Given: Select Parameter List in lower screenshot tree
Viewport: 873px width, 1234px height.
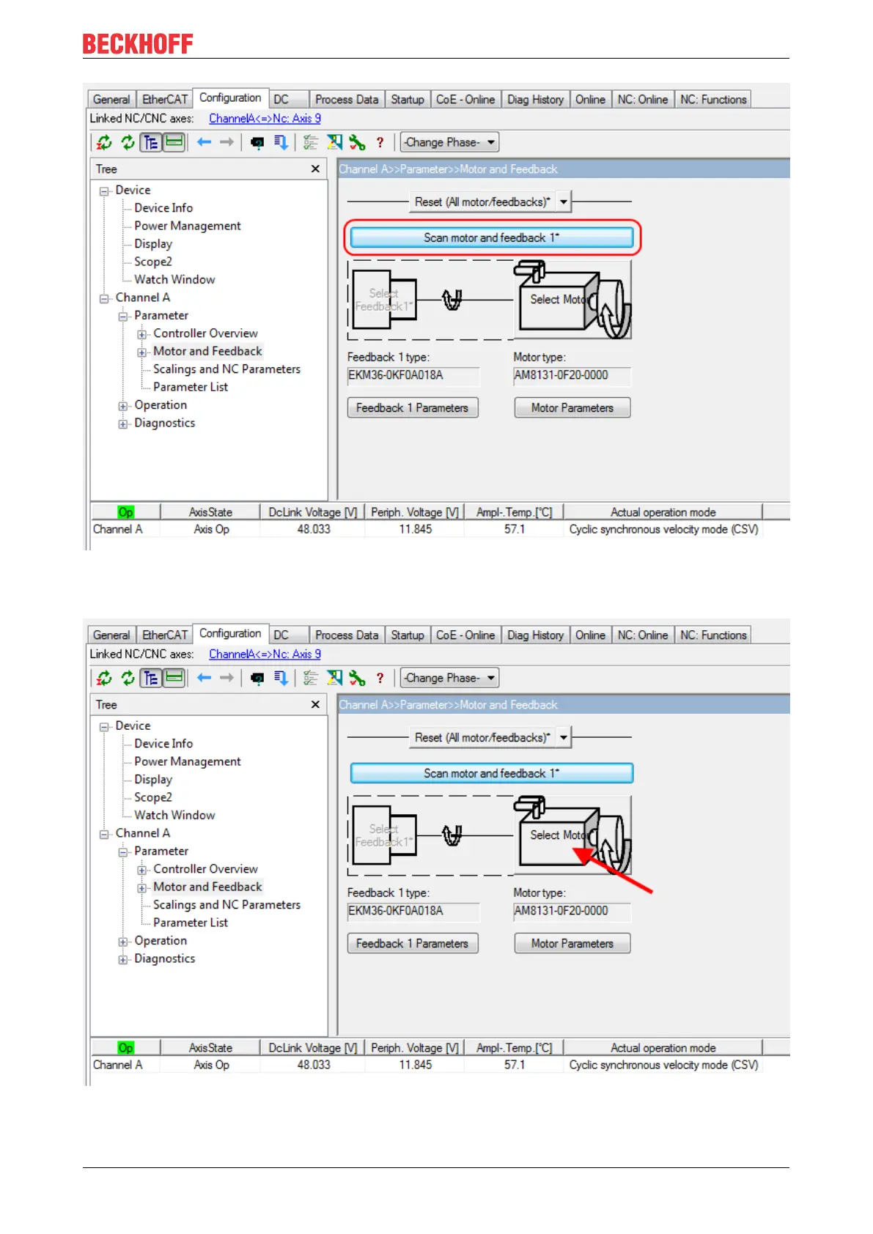Looking at the screenshot, I should pyautogui.click(x=191, y=923).
